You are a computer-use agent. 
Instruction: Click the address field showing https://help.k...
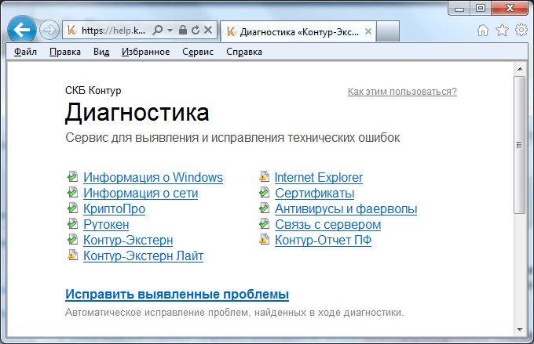(x=113, y=31)
